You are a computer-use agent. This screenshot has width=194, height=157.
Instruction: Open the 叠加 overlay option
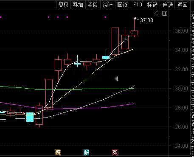coord(78,5)
